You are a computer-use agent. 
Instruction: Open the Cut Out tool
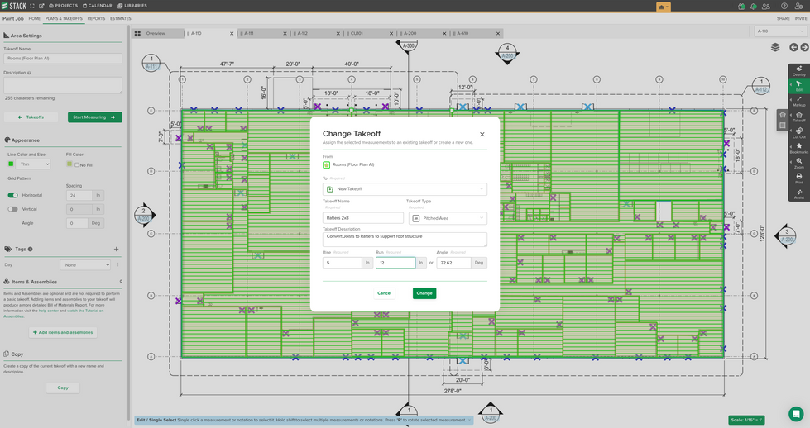tap(798, 132)
